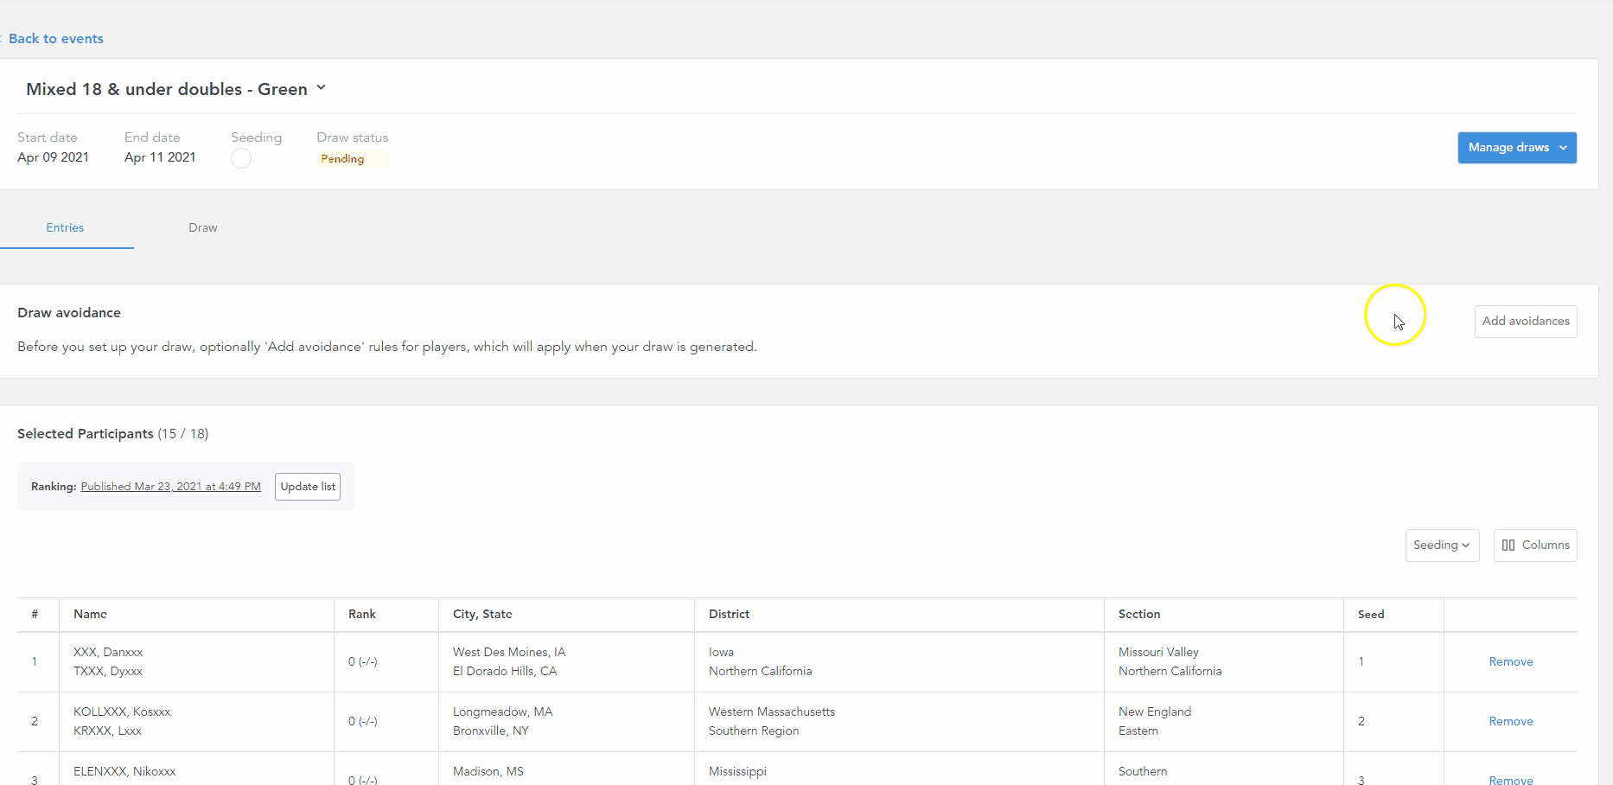
Task: Click the Columns layout icon button
Action: point(1534,546)
